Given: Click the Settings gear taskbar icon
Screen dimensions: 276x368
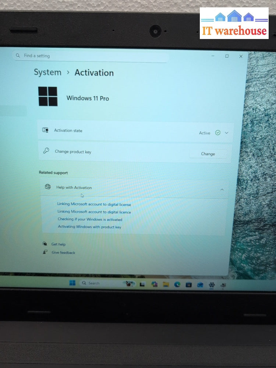Looking at the screenshot, I should click(x=212, y=285).
